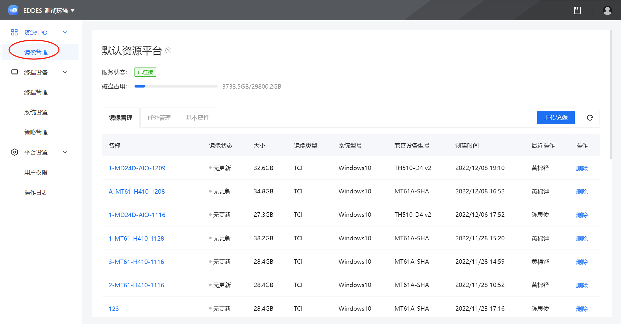Click the EDDES cloud logo icon
The width and height of the screenshot is (621, 324).
(13, 10)
